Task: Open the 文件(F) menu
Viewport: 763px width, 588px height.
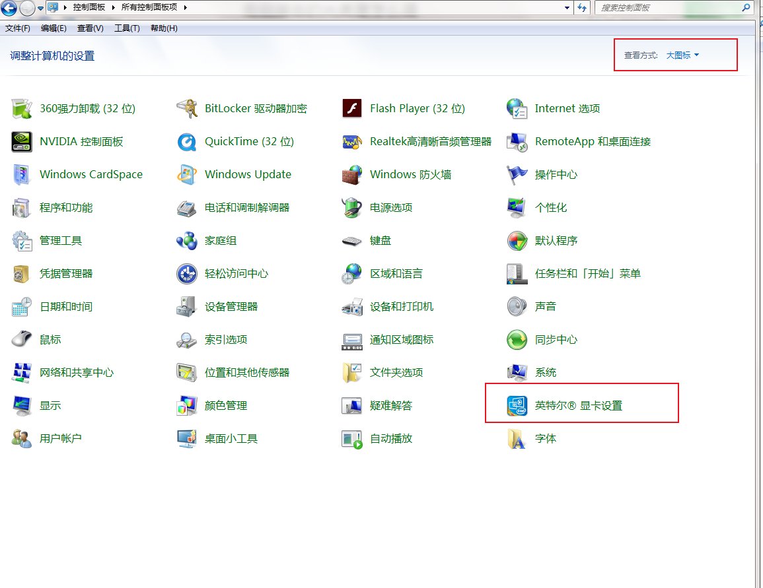Action: pos(17,28)
